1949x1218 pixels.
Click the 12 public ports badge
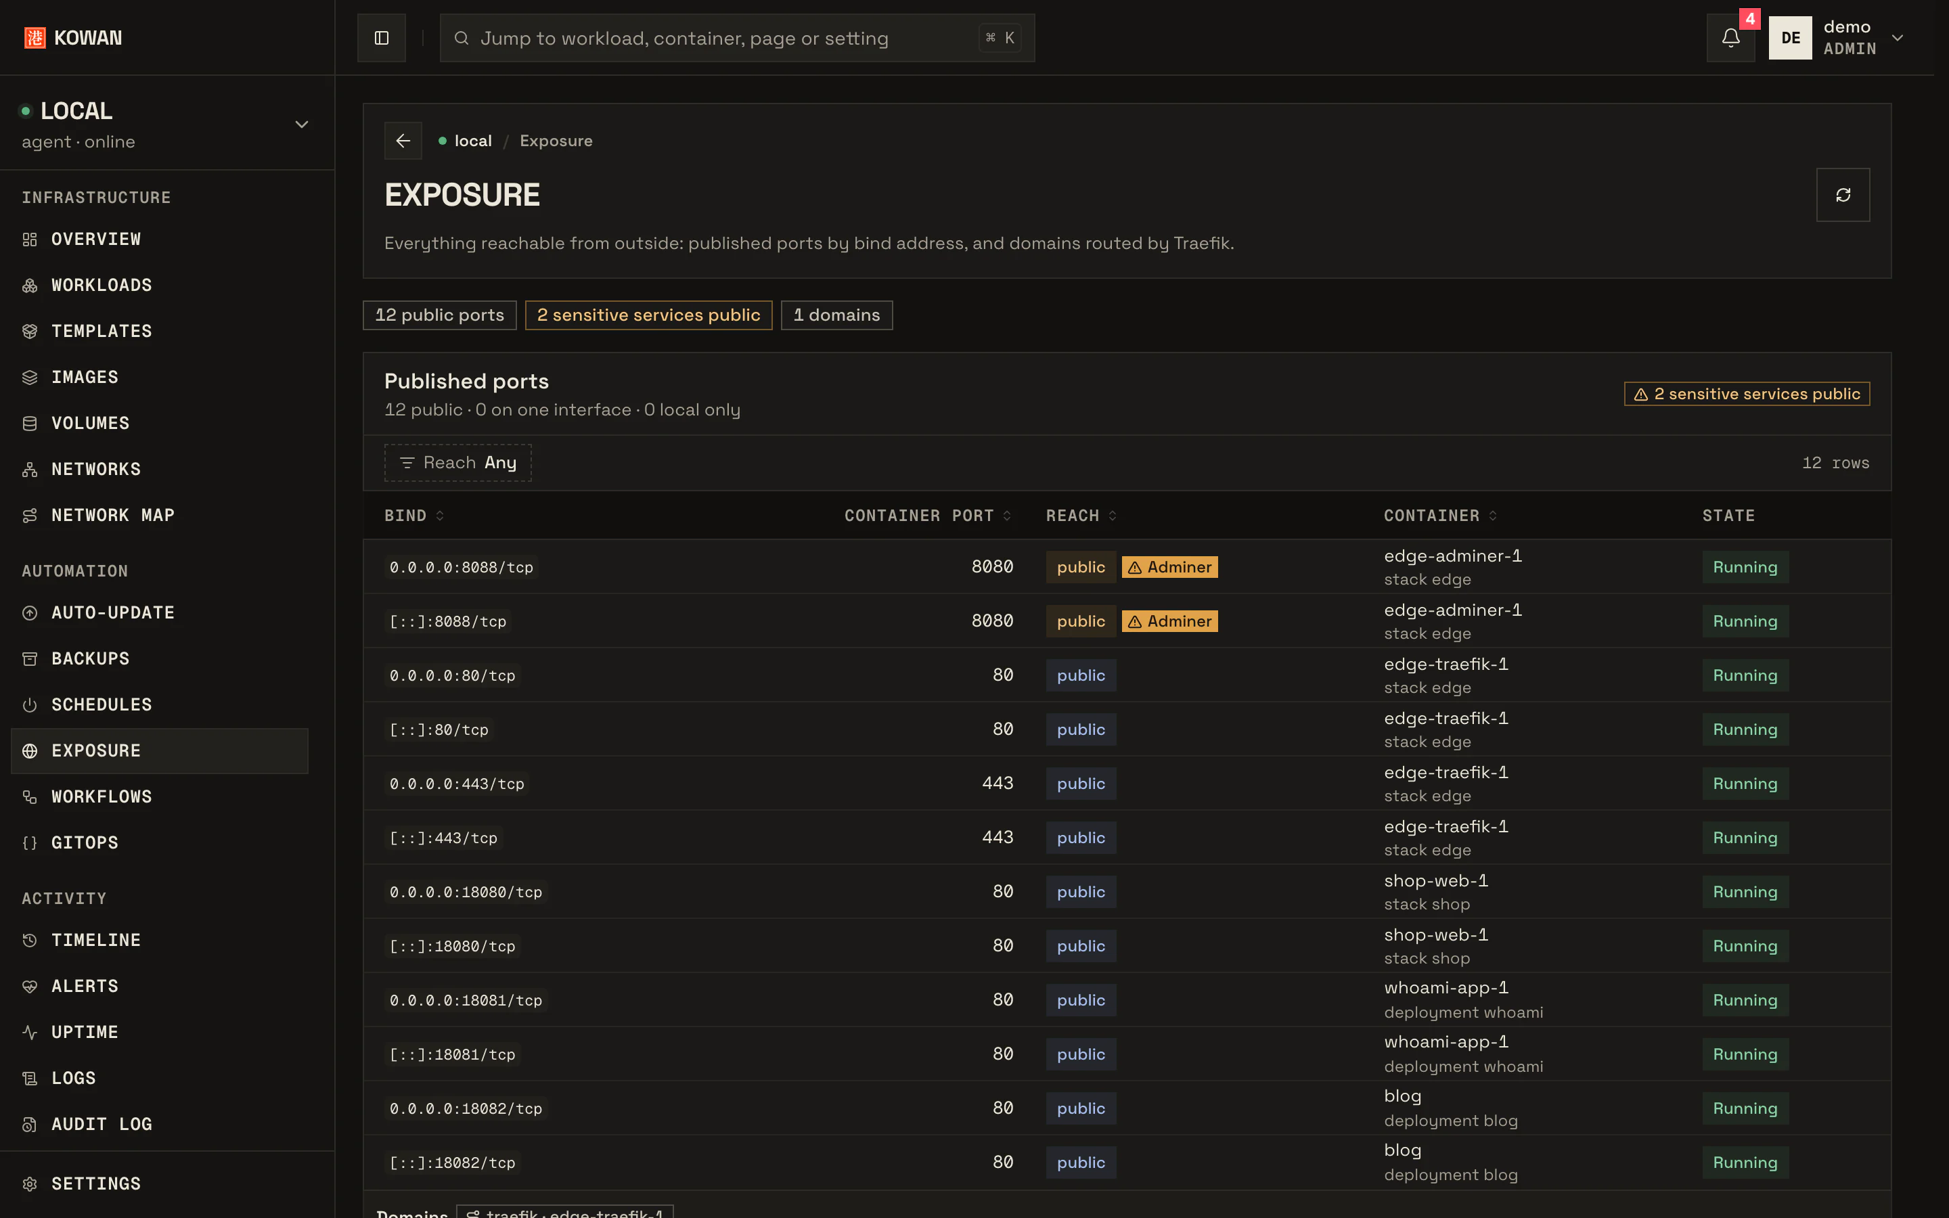440,315
